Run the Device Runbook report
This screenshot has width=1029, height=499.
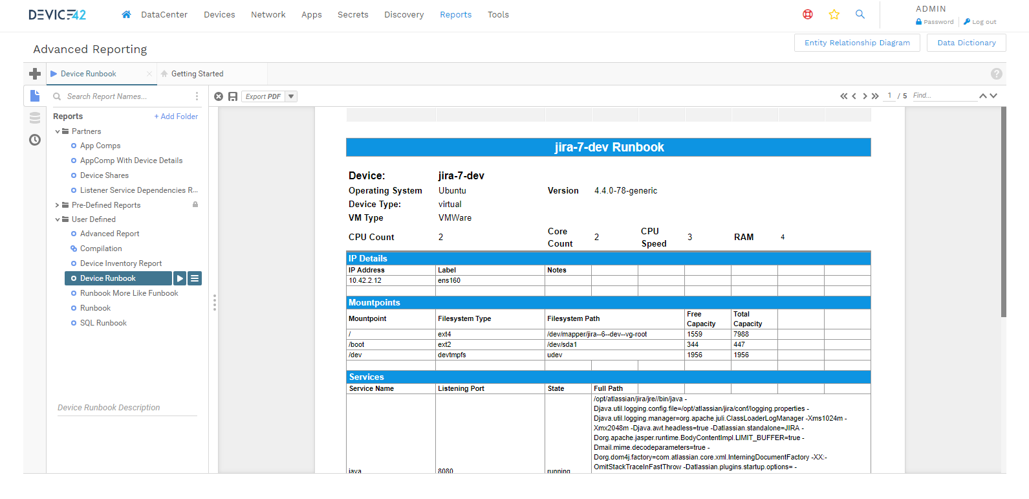(180, 278)
